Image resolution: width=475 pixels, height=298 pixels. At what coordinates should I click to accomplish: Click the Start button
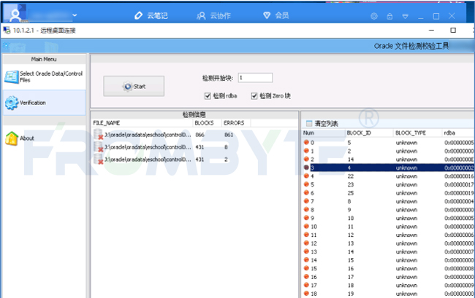134,87
